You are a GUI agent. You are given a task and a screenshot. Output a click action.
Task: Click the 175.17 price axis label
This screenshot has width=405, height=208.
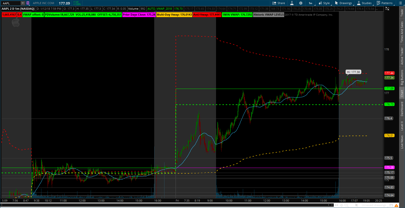[x=389, y=172]
